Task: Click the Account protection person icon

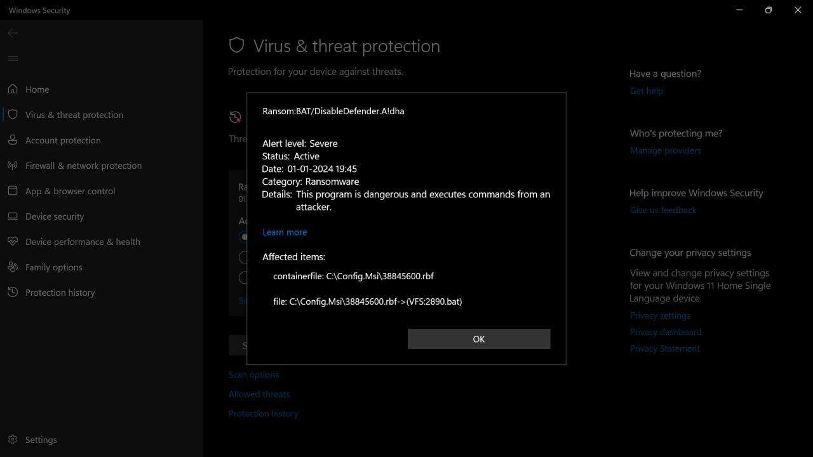Action: pyautogui.click(x=13, y=140)
